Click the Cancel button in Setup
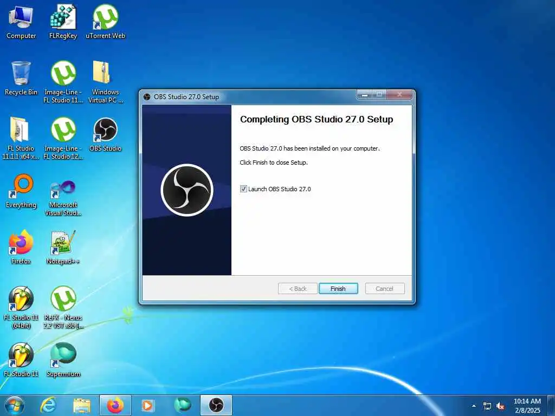 click(x=385, y=289)
